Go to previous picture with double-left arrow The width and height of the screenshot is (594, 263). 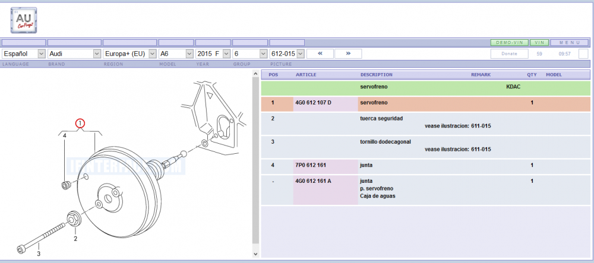(320, 53)
